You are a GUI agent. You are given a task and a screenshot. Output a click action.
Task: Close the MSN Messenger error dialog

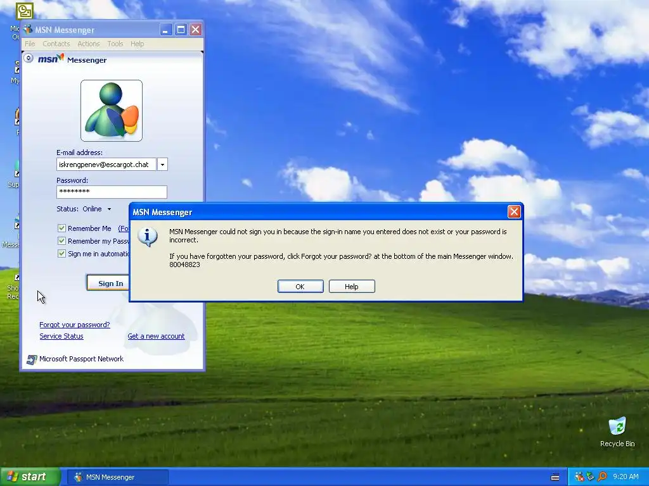click(x=514, y=211)
